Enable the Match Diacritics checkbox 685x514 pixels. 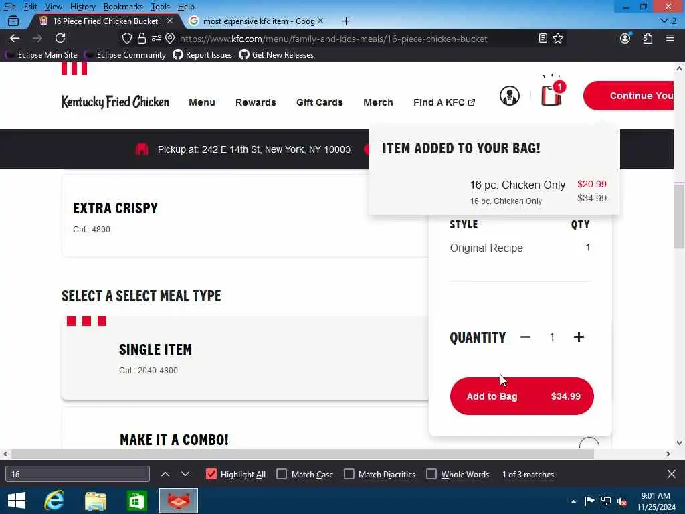(x=349, y=475)
